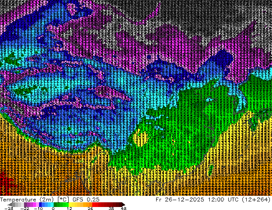Click the dark purple legend swatch at -22

point(25,204)
